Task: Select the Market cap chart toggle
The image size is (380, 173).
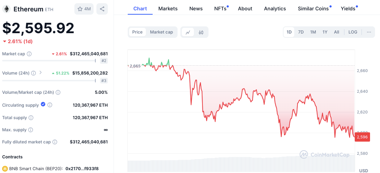Action: pyautogui.click(x=162, y=32)
